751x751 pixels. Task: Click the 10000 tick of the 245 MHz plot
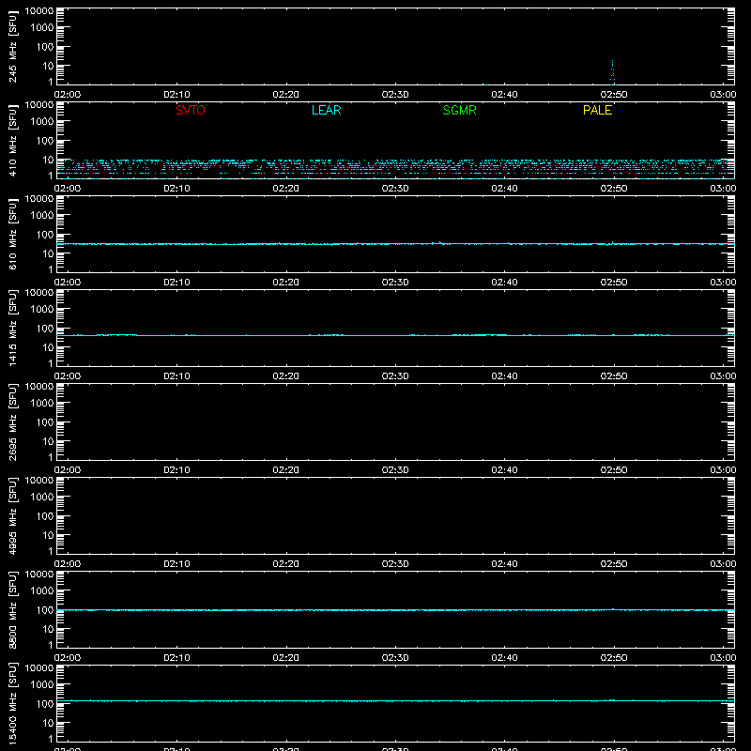coord(39,11)
